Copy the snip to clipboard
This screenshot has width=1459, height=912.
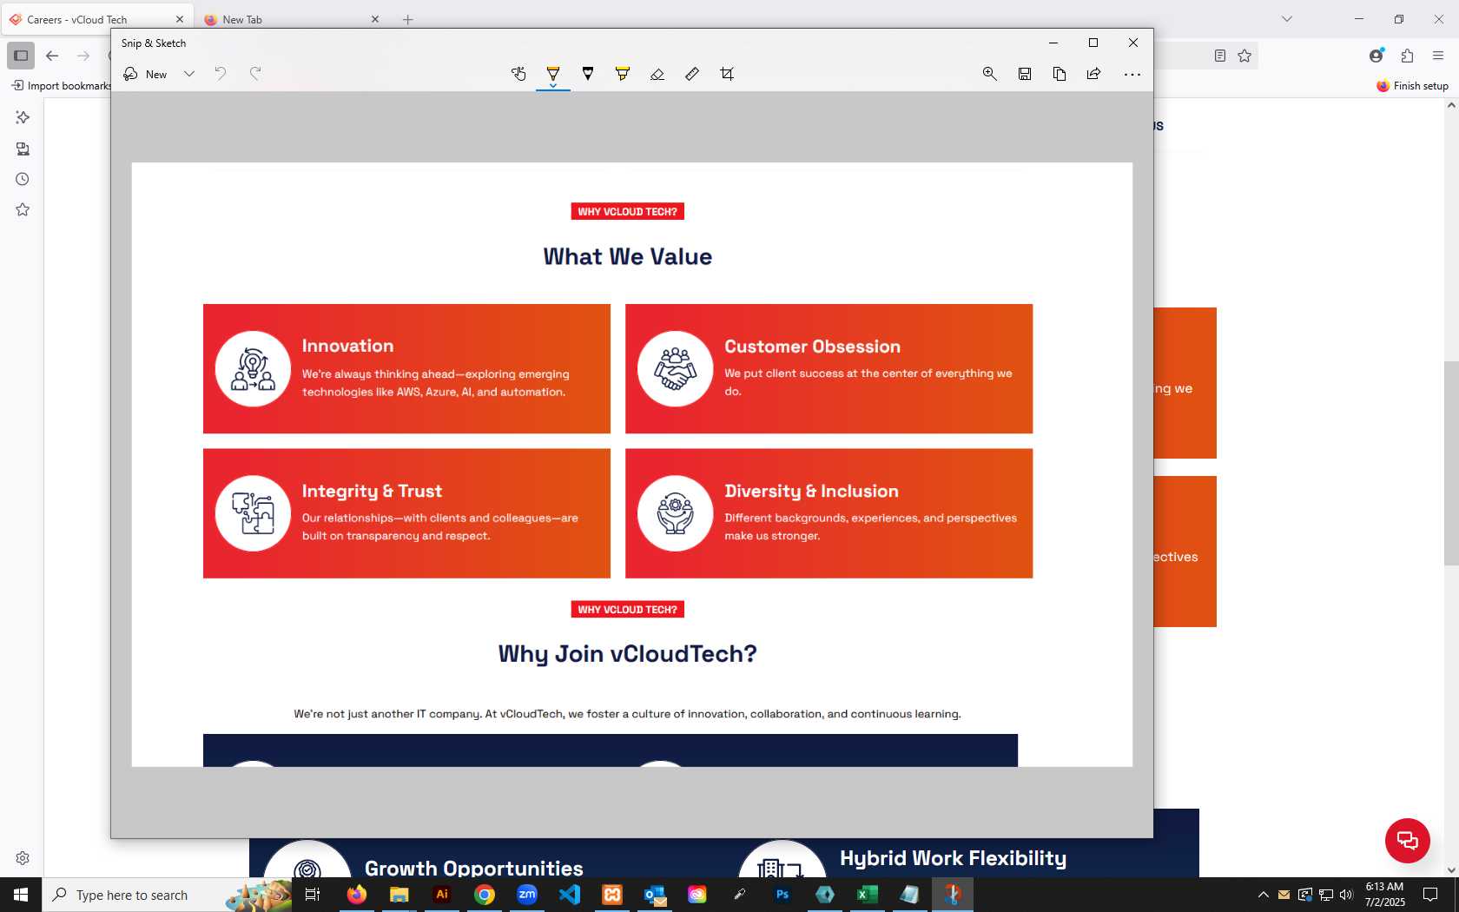[x=1060, y=74]
